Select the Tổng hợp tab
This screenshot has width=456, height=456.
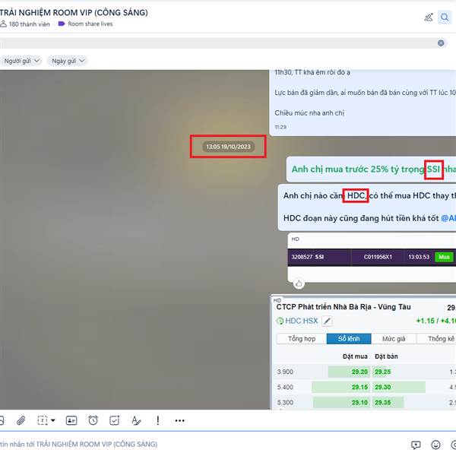pyautogui.click(x=302, y=339)
